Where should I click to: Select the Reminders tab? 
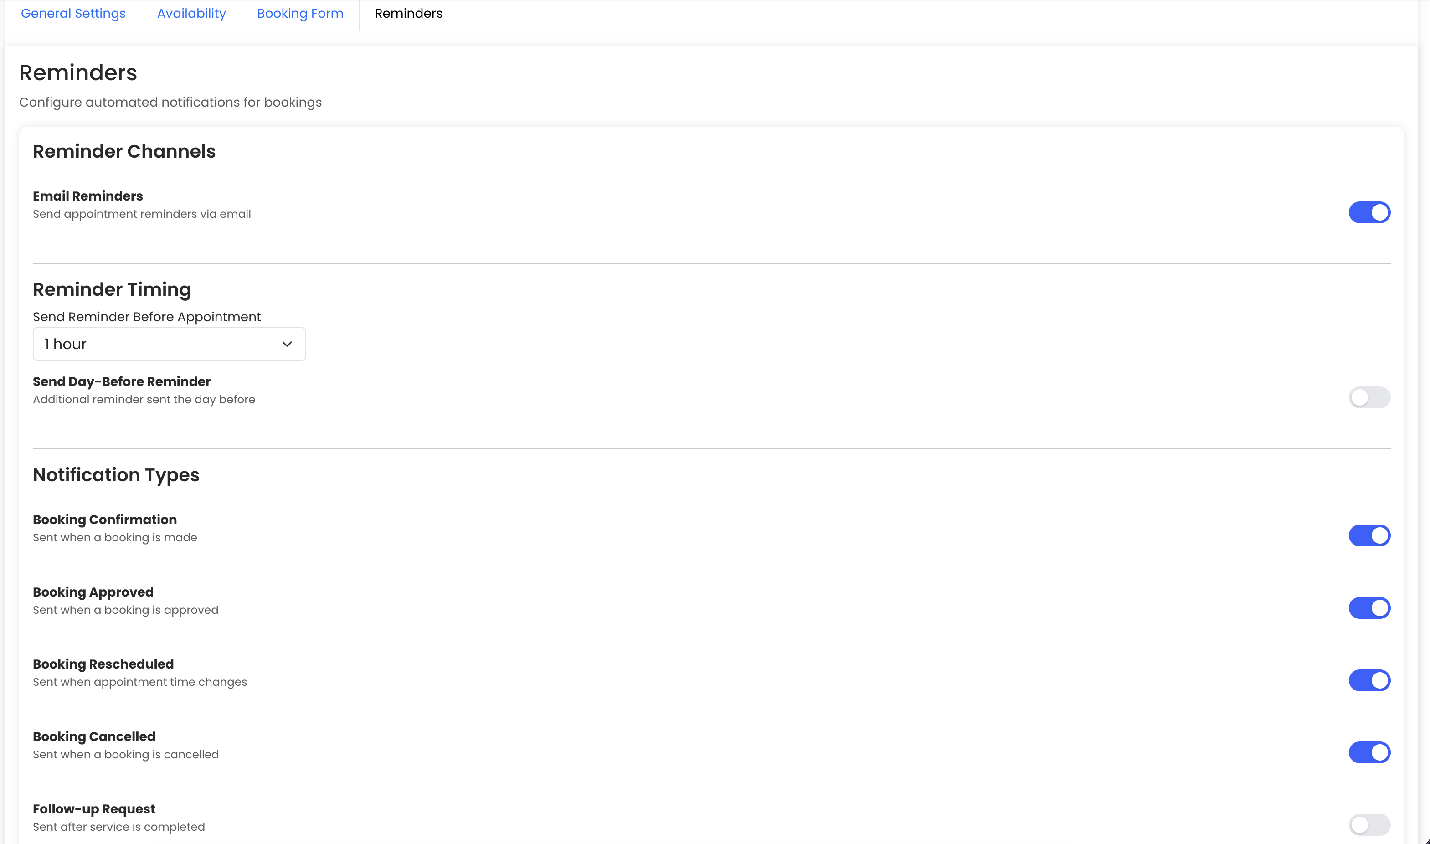click(x=408, y=14)
